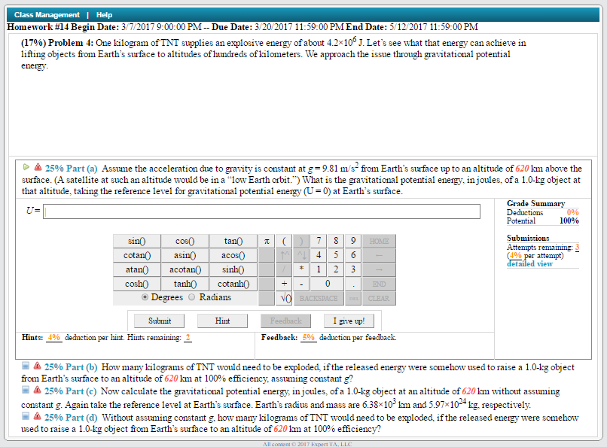Click the green play icon beside Part (a)
The image size is (607, 447).
point(26,167)
